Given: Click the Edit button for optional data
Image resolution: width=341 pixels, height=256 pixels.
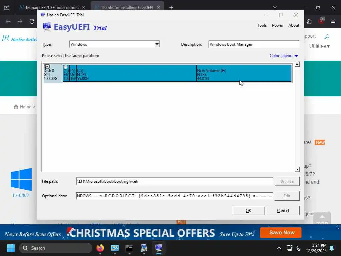Looking at the screenshot, I should point(287,196).
